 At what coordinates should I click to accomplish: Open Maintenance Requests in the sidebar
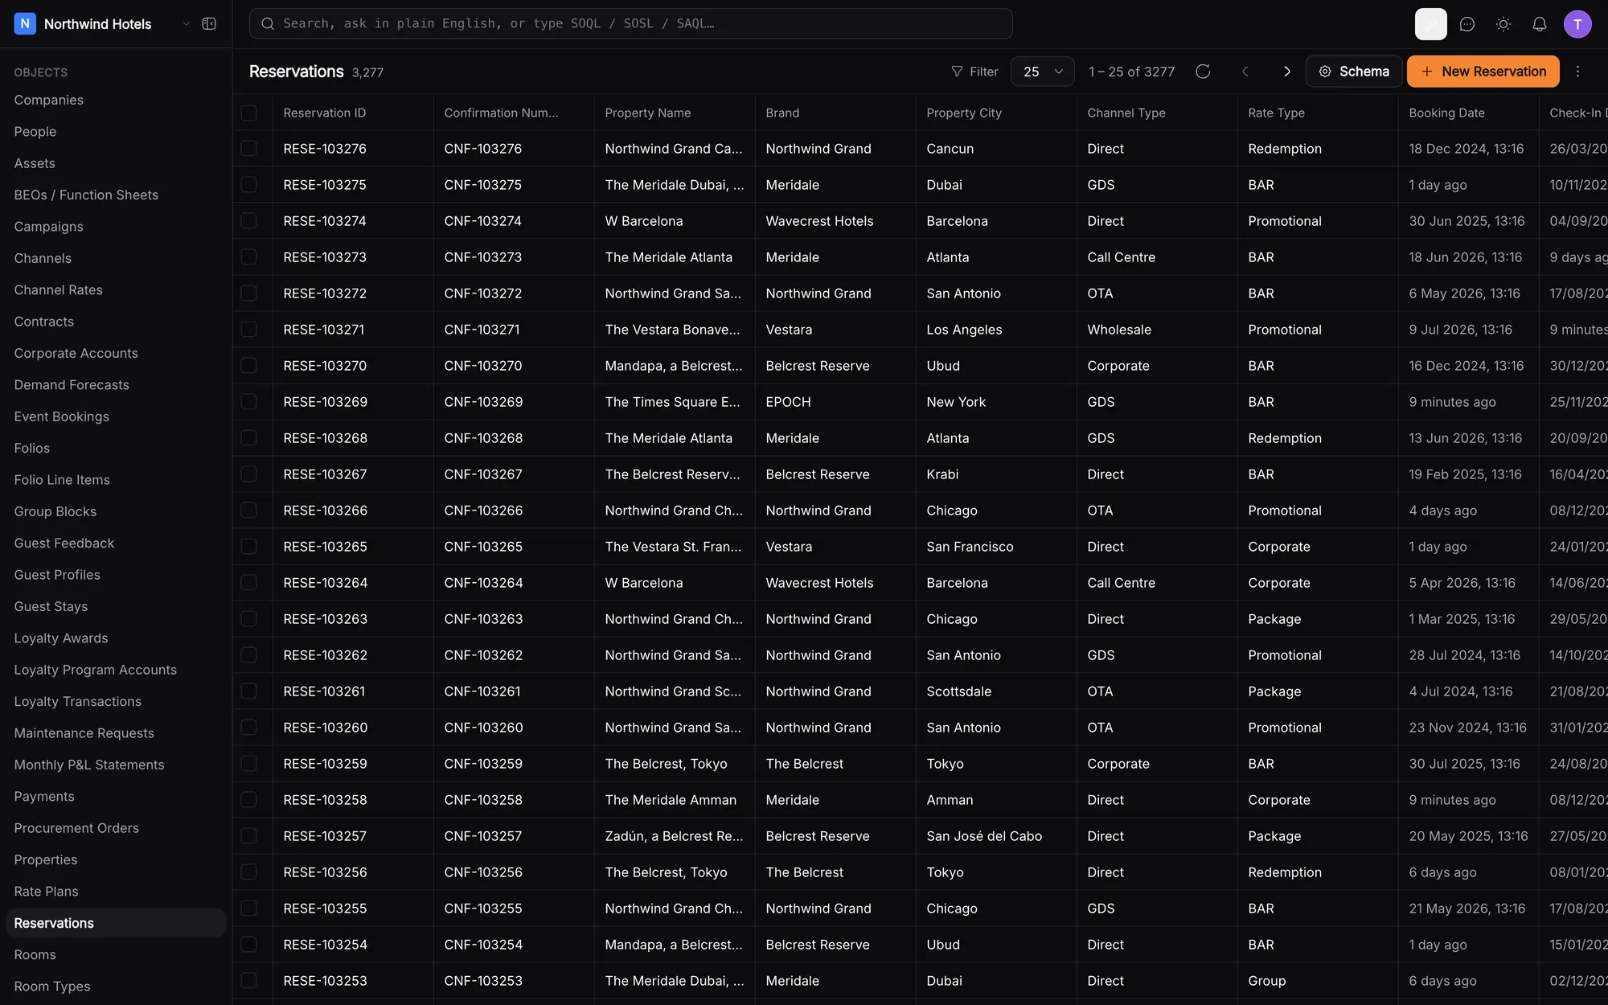click(x=84, y=733)
